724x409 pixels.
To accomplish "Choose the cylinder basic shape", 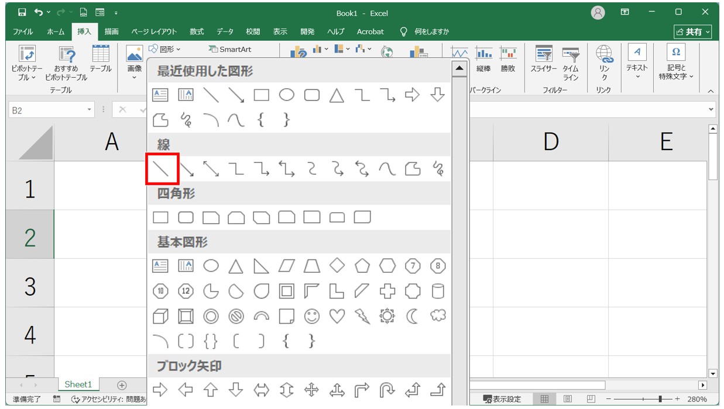I will pyautogui.click(x=438, y=291).
